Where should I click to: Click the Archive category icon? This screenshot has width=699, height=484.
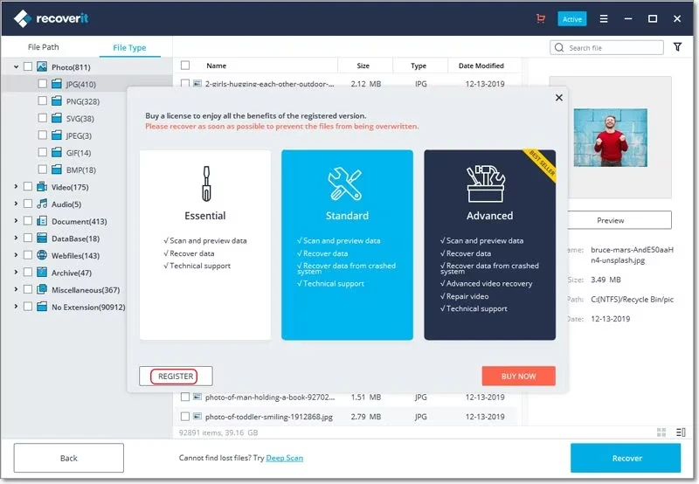42,273
